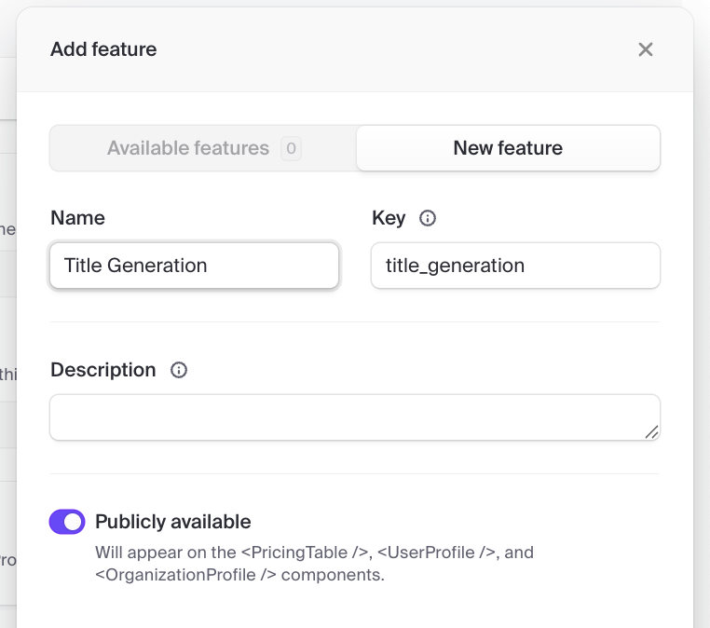Viewport: 710px width, 628px height.
Task: Click the Name field containing Title Generation
Action: [194, 266]
